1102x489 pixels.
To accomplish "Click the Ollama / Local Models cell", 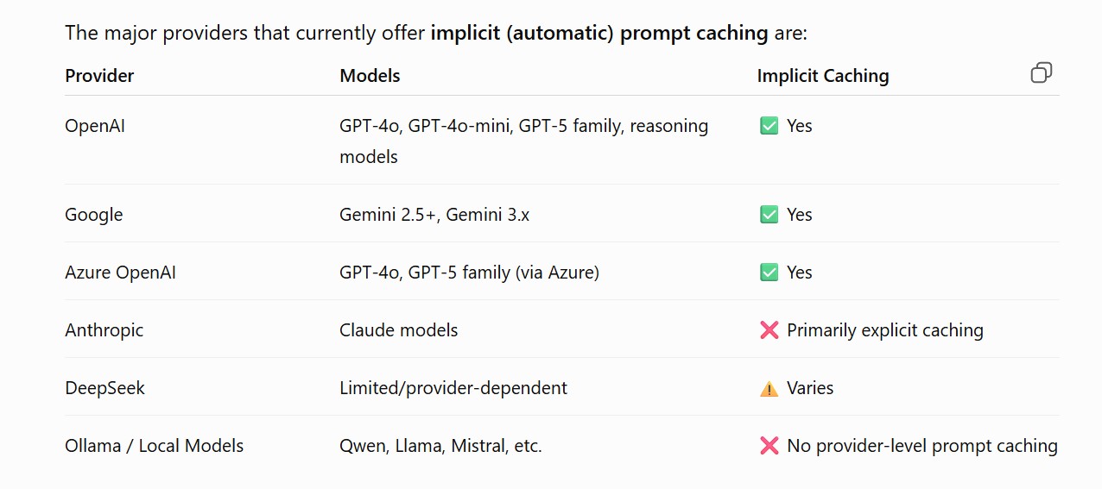I will [155, 446].
